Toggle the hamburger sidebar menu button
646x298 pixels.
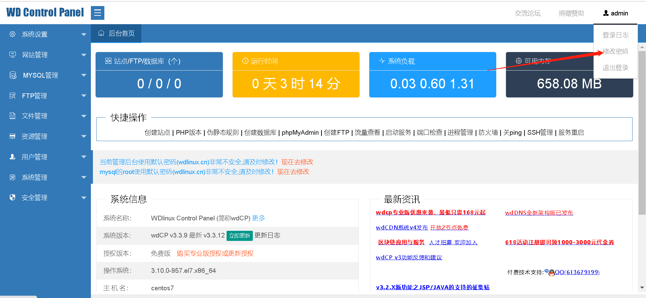point(98,13)
